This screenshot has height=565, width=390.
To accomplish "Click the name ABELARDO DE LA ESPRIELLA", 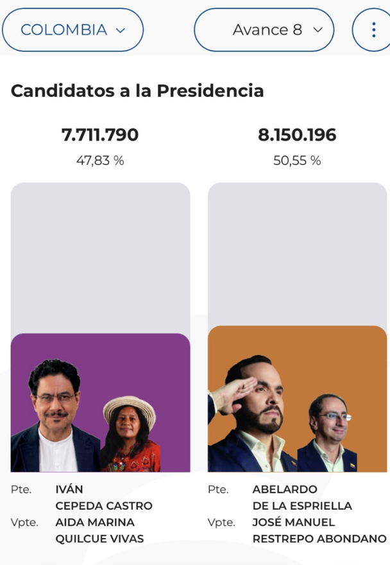I will [302, 498].
